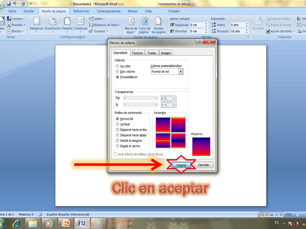The width and height of the screenshot is (306, 229).
Task: Switch to full screen reading view
Action: (267, 214)
